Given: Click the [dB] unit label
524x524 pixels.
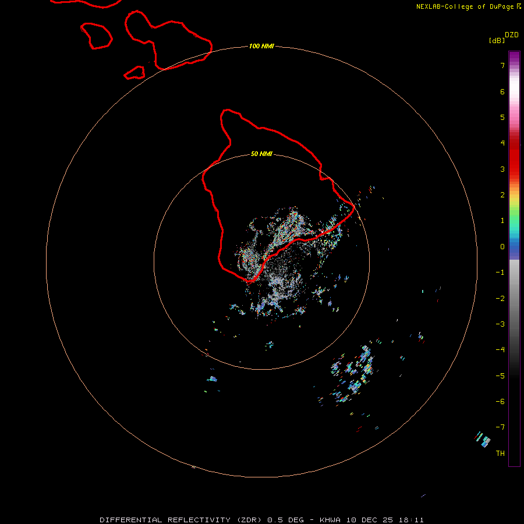Looking at the screenshot, I should 497,41.
